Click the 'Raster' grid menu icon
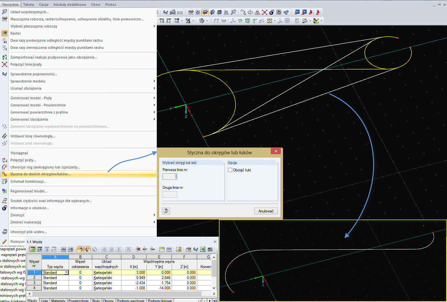 coord(5,33)
